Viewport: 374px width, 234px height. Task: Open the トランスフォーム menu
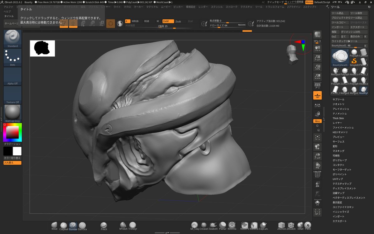click(275, 7)
